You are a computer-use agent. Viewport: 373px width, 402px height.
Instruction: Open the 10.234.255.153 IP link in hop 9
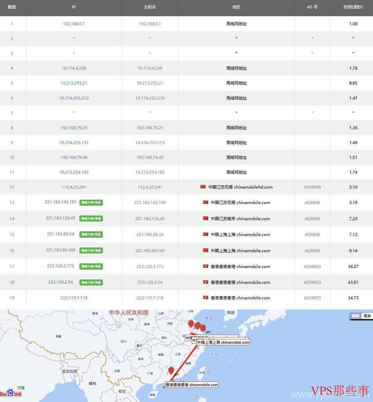(74, 142)
